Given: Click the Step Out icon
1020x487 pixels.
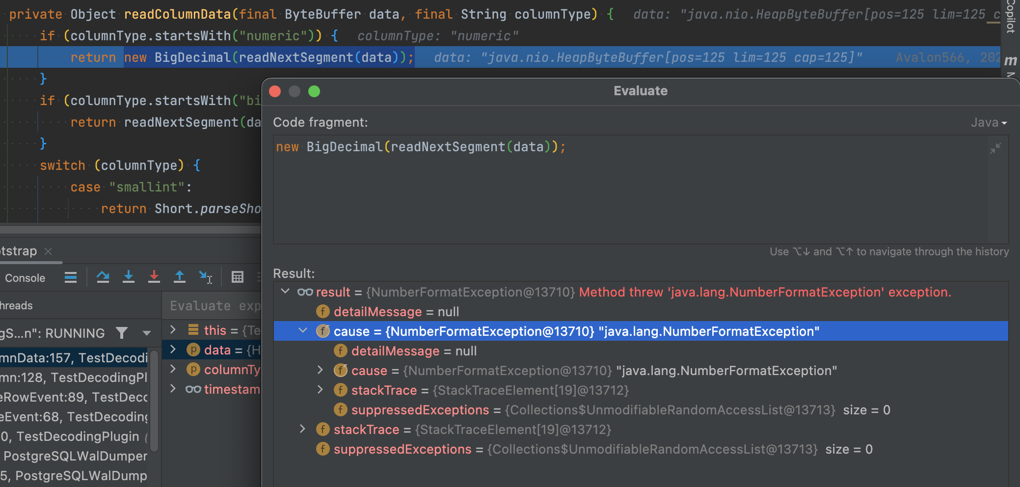Looking at the screenshot, I should click(x=180, y=277).
